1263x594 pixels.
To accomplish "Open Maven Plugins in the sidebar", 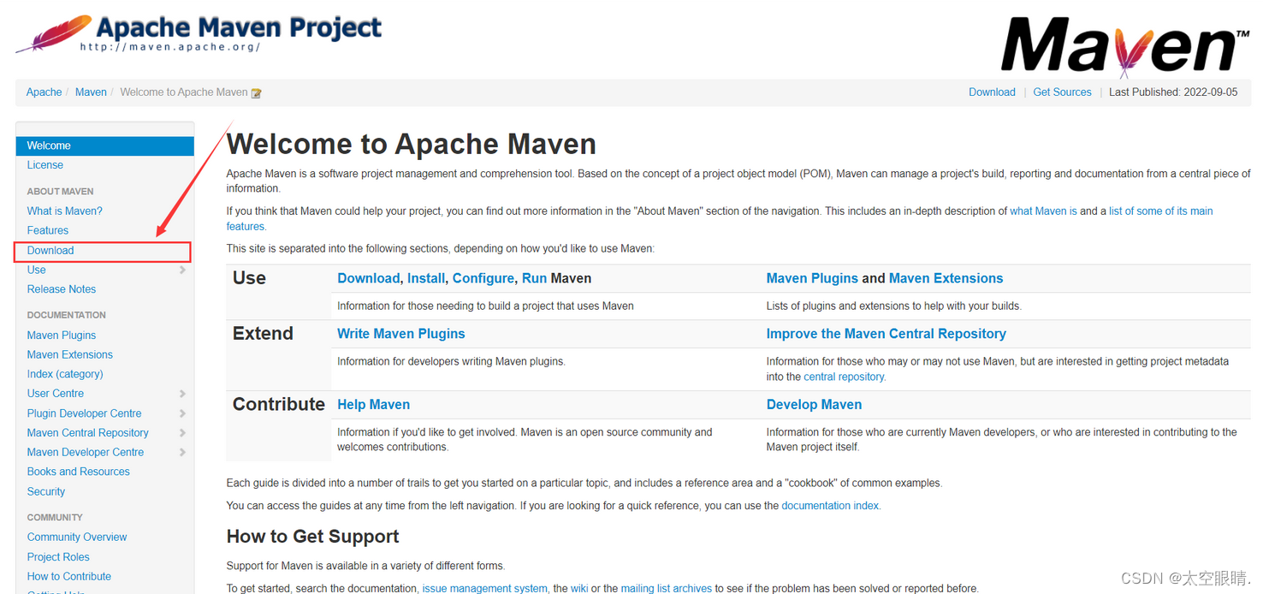I will click(62, 336).
